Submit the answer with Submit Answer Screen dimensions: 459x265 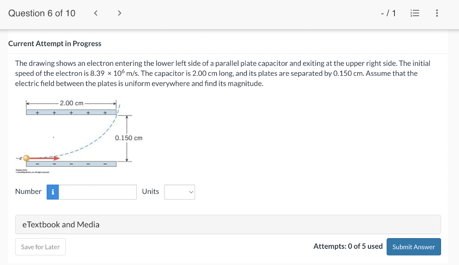[x=413, y=247]
